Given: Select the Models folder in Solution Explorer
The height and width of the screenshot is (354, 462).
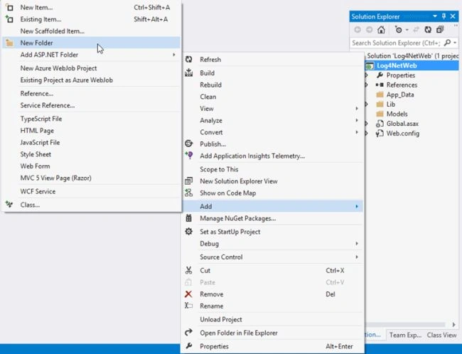Looking at the screenshot, I should pos(397,114).
